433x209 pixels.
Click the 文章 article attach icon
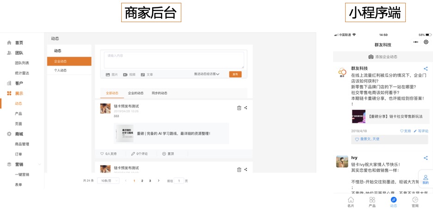pos(143,74)
